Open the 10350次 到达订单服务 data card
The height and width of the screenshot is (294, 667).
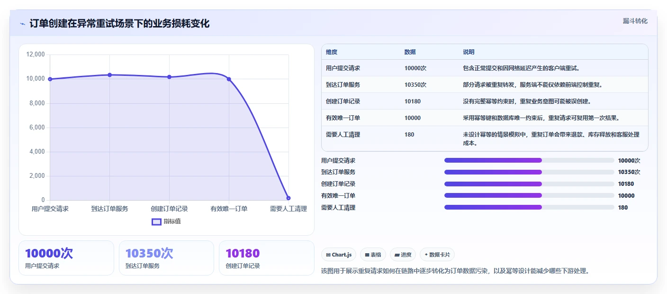coord(167,258)
